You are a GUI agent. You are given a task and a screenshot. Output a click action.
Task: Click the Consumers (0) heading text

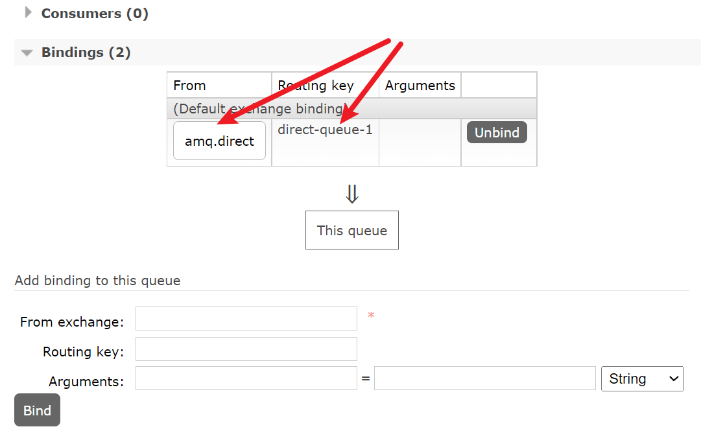click(x=95, y=14)
